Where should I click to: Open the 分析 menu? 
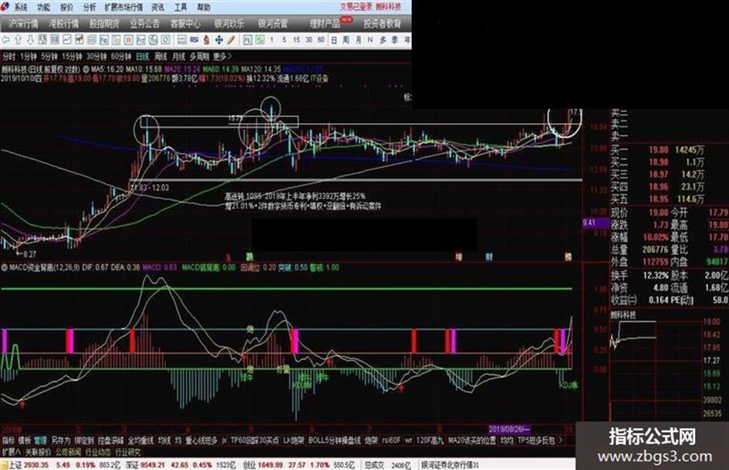[89, 7]
